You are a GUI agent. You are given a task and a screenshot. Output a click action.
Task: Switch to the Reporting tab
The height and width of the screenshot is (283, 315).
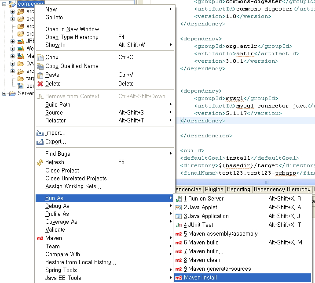coord(238,190)
